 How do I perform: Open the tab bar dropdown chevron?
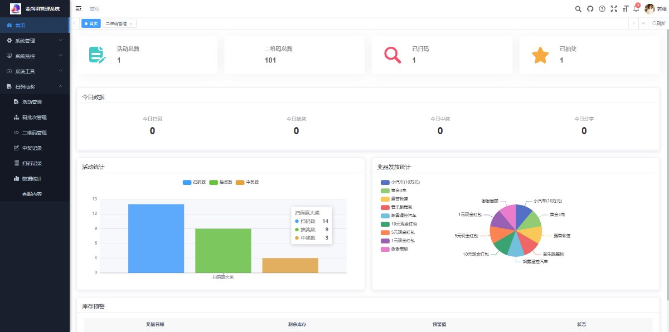(643, 23)
